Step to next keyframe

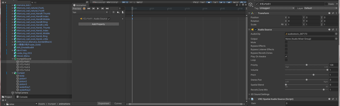pos(103,9)
